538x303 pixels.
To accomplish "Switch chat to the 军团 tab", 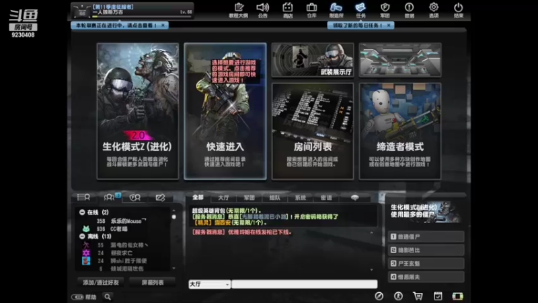I will pos(249,197).
